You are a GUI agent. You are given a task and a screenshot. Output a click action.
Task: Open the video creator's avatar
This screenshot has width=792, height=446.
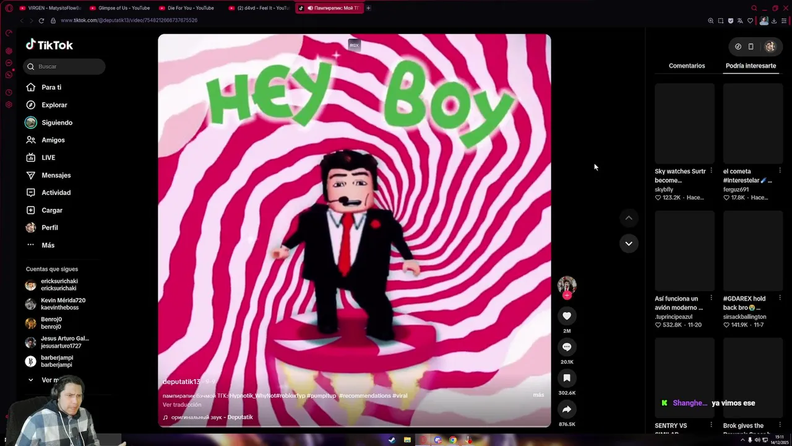pos(567,284)
